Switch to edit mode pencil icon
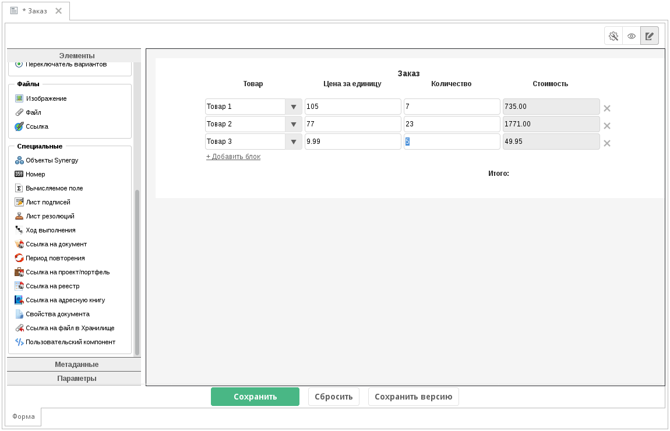 (650, 36)
